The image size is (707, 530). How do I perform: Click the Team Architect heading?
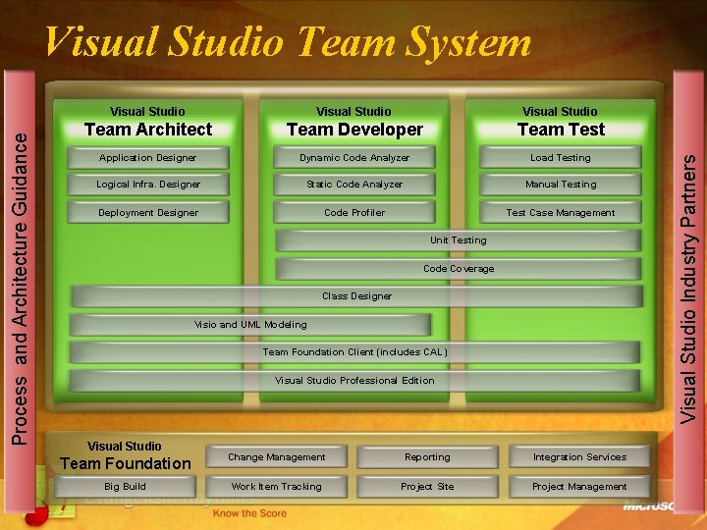(x=148, y=130)
